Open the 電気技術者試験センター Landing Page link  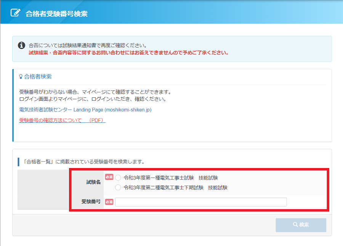coord(85,110)
